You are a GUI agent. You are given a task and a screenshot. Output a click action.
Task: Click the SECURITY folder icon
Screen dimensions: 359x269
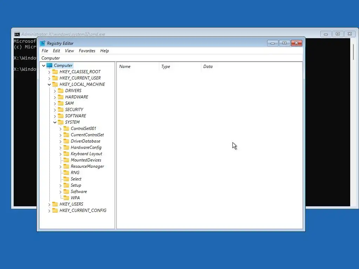tap(61, 109)
